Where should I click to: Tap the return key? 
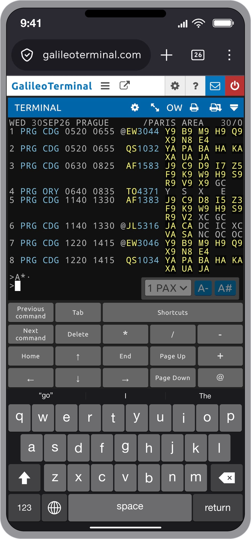[218, 508]
